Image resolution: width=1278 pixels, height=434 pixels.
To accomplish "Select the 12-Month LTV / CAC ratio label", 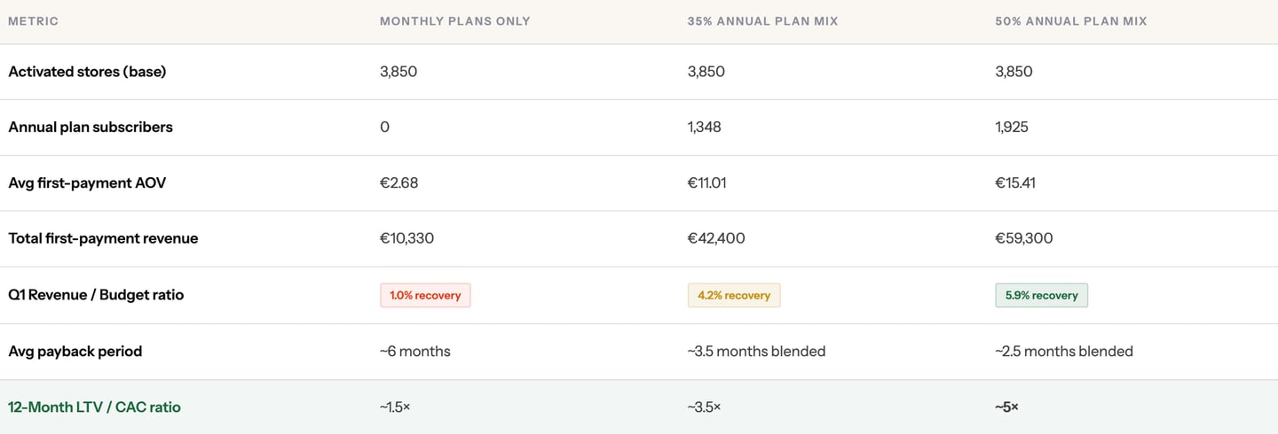I will pos(94,407).
